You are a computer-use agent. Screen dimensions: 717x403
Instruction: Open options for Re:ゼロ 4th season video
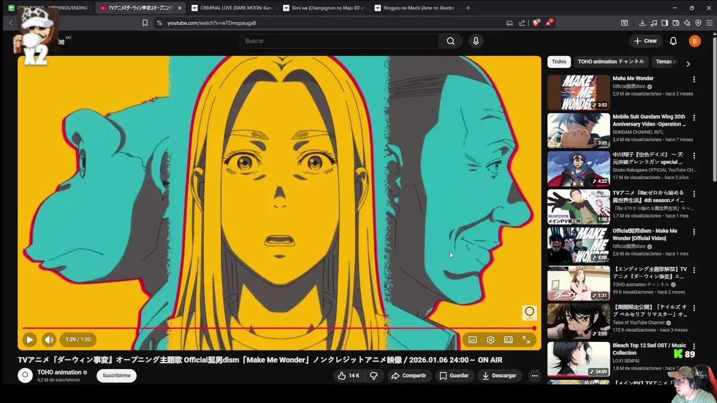coord(694,194)
